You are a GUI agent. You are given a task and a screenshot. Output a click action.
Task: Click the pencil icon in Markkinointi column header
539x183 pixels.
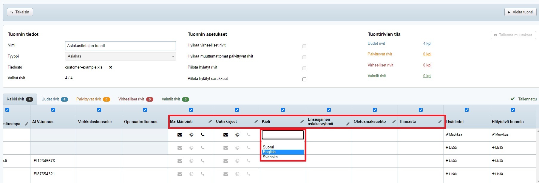coord(210,122)
